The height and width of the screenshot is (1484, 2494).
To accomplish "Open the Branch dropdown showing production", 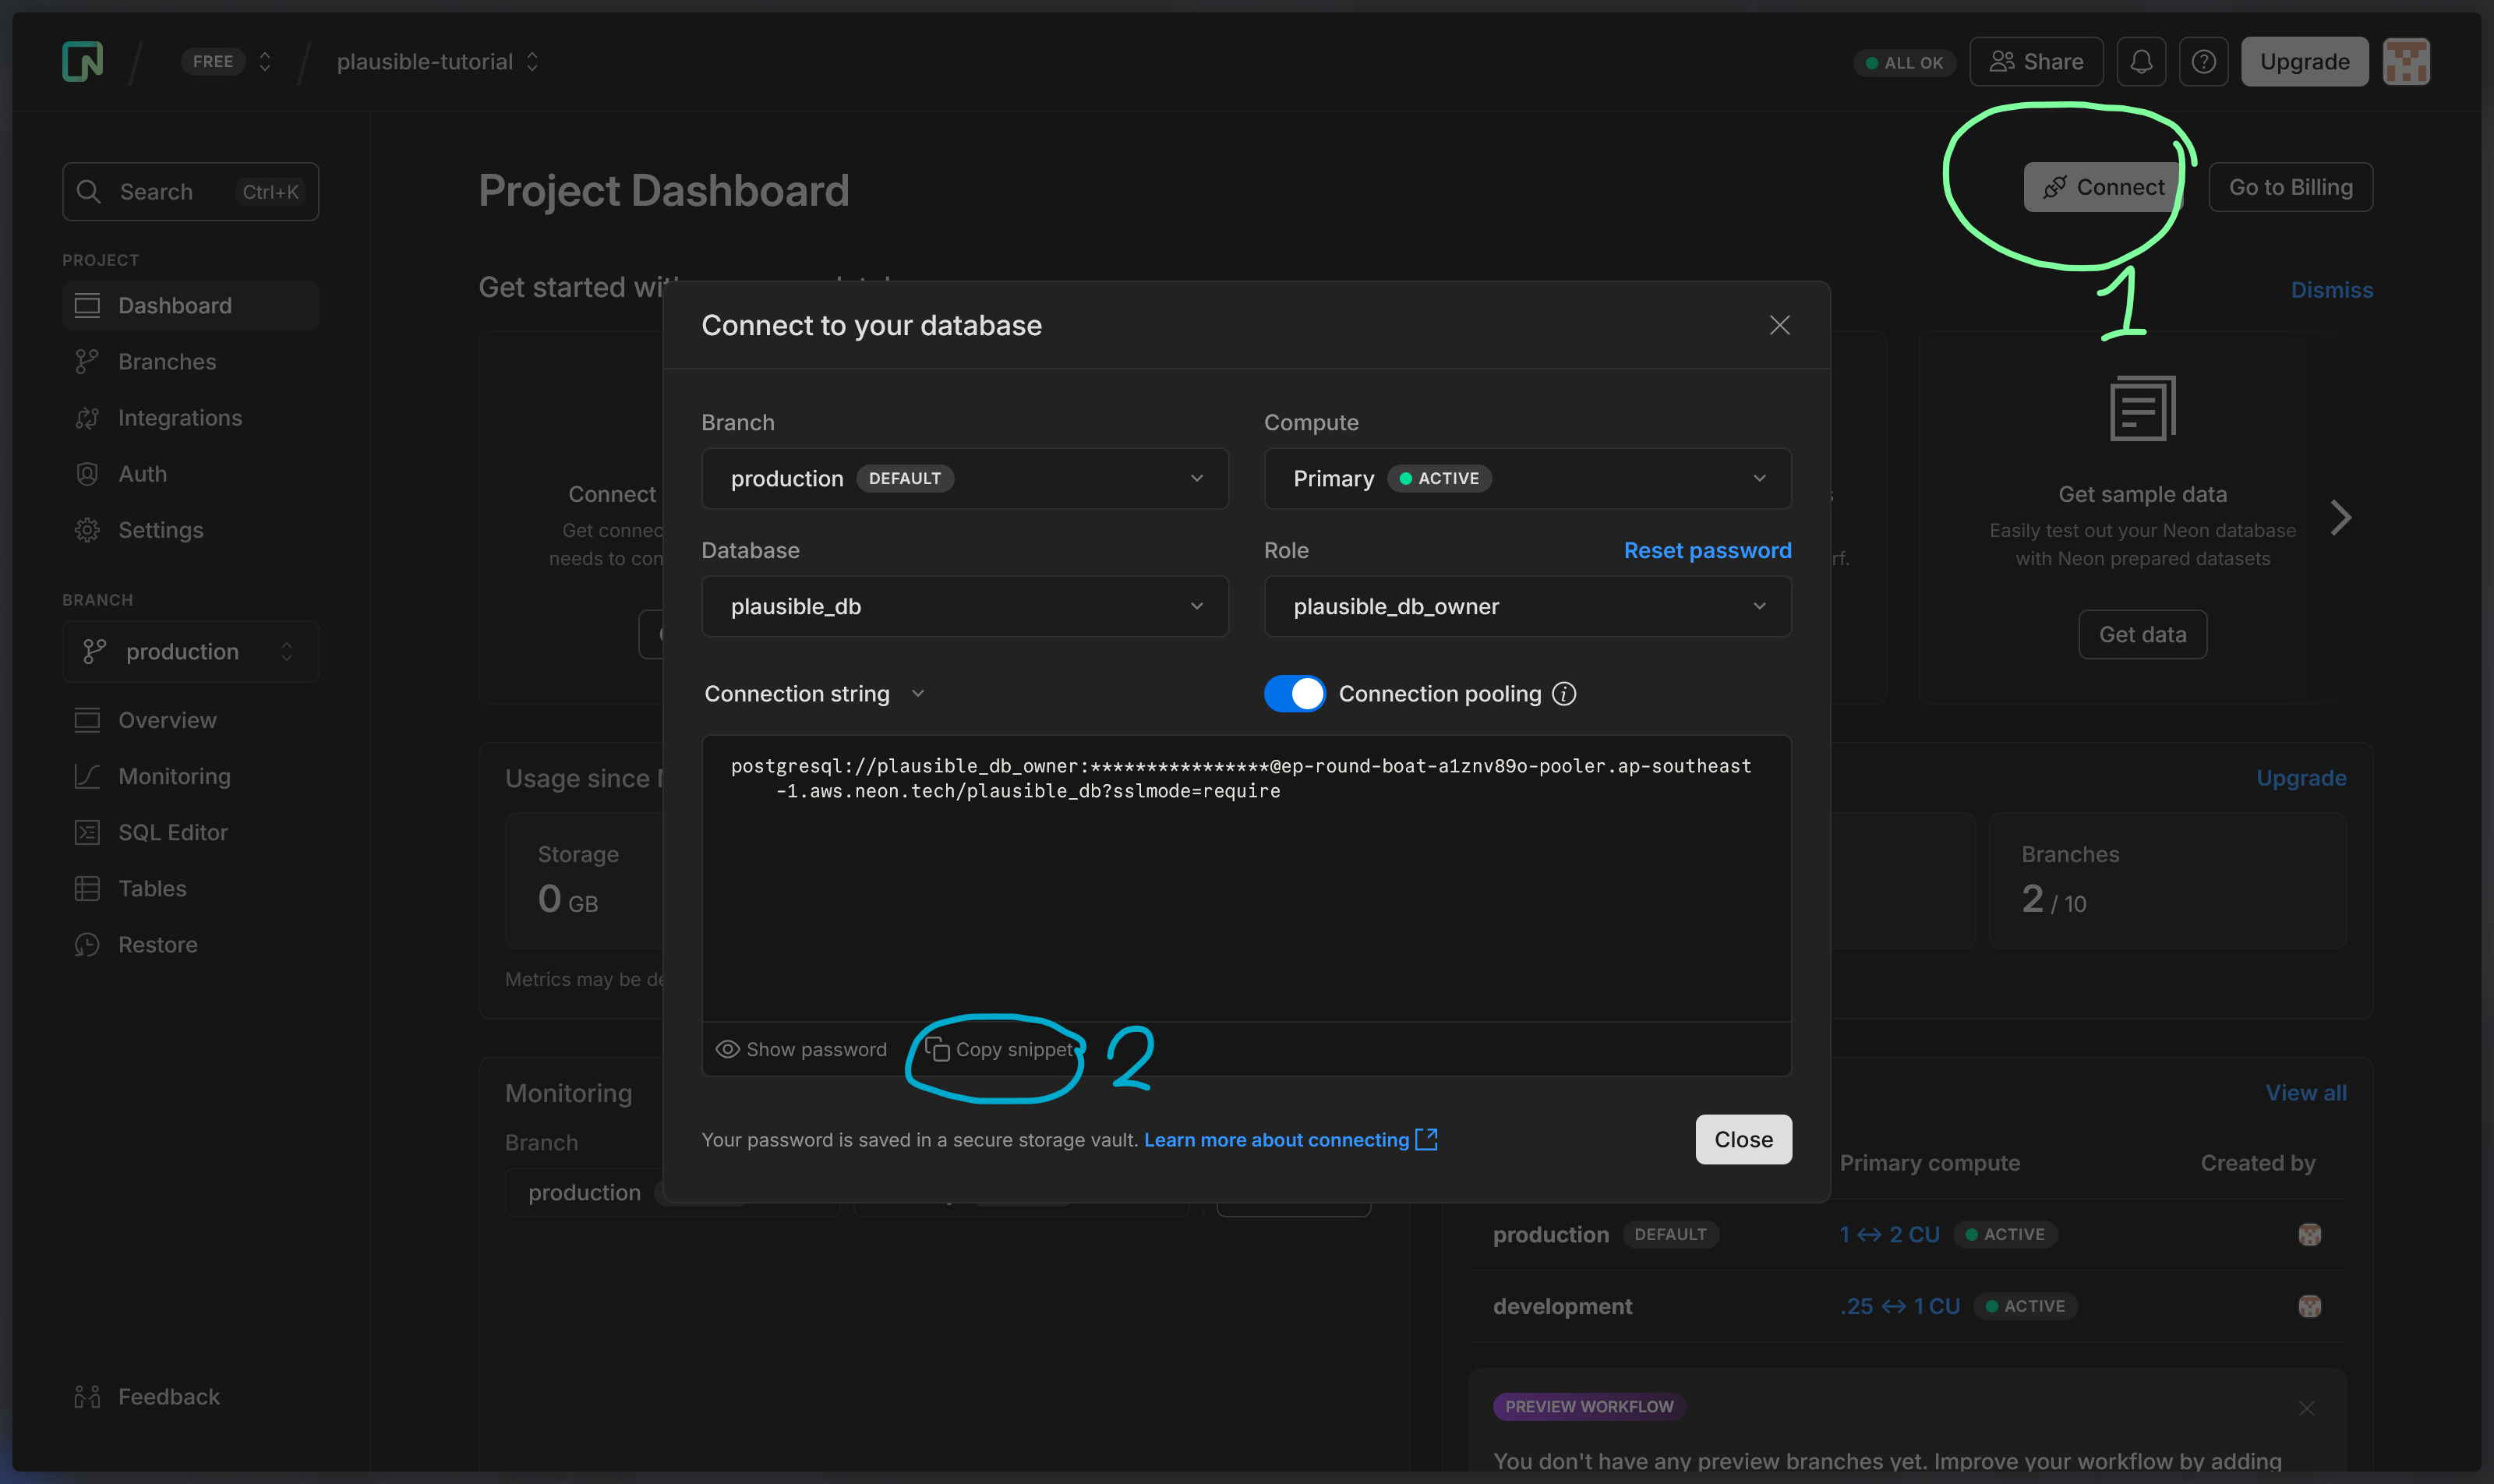I will 965,478.
